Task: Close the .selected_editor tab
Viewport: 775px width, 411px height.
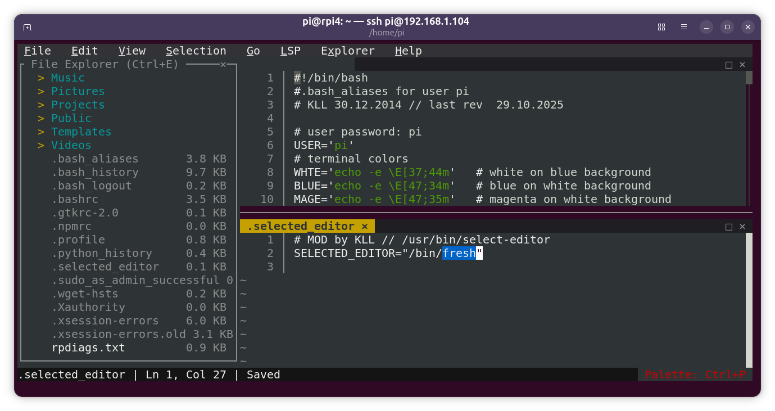Action: click(365, 227)
